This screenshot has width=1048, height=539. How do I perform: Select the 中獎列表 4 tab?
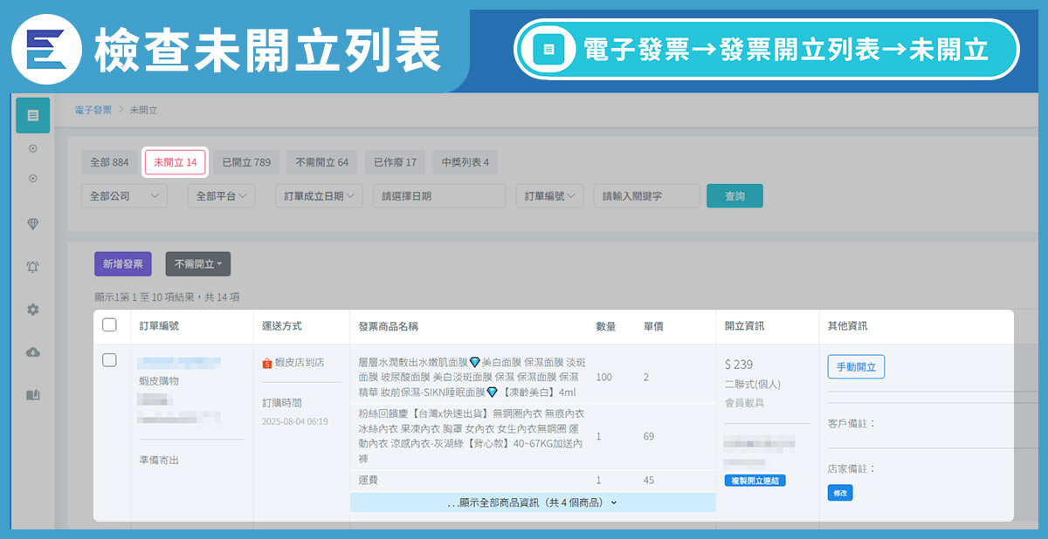[x=465, y=162]
